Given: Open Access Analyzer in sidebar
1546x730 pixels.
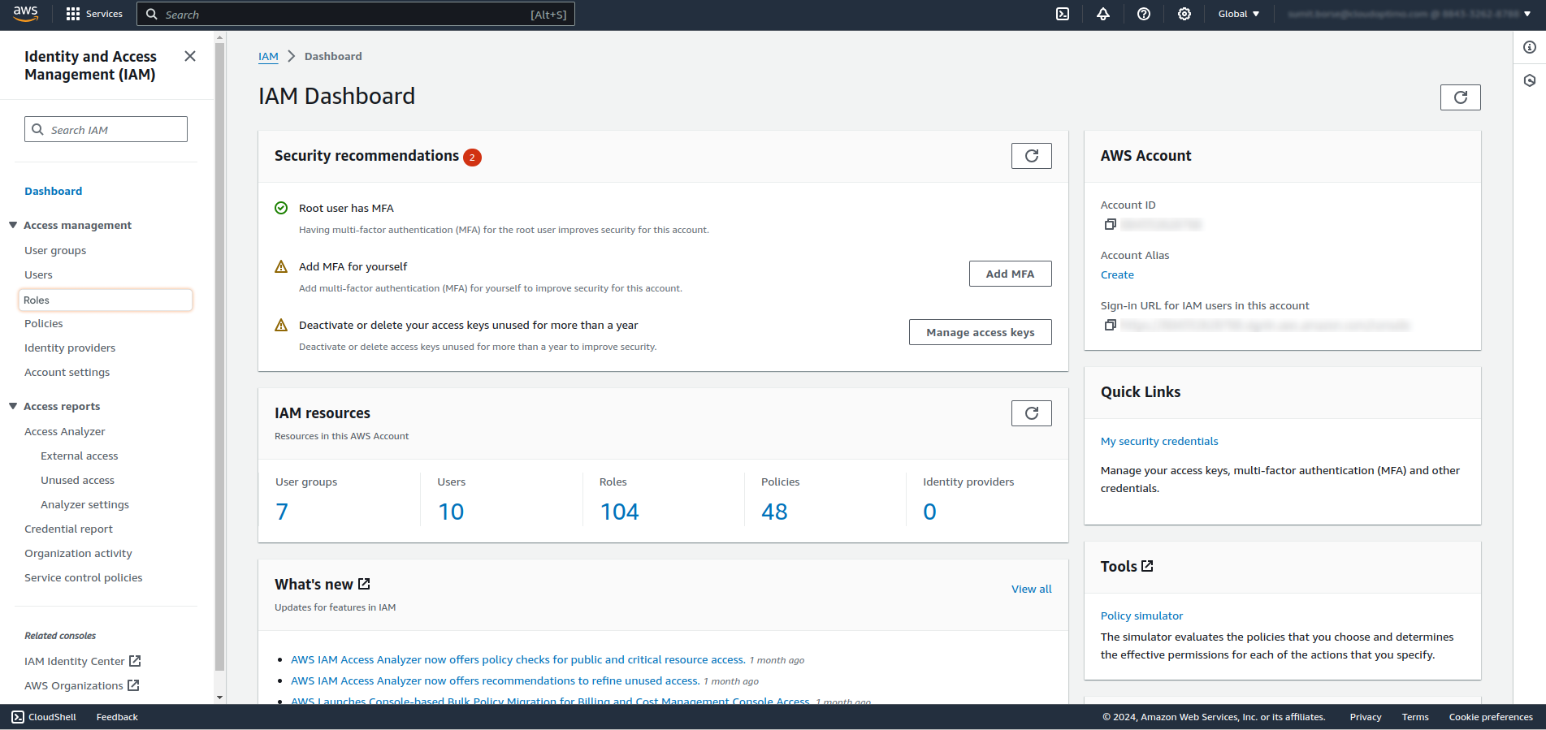Looking at the screenshot, I should (65, 431).
